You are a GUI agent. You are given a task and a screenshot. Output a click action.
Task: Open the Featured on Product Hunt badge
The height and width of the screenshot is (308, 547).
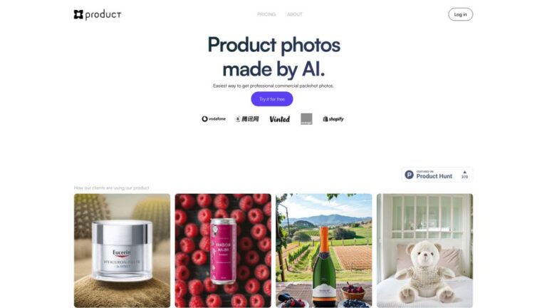(437, 175)
